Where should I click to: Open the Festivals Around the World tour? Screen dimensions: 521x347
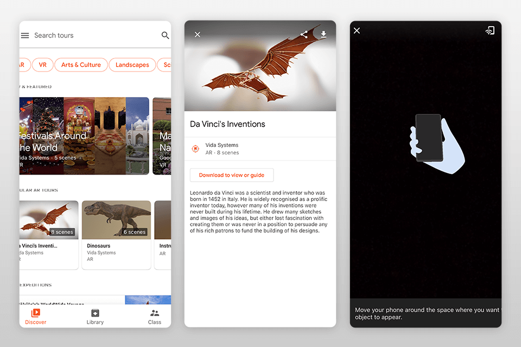pyautogui.click(x=84, y=136)
